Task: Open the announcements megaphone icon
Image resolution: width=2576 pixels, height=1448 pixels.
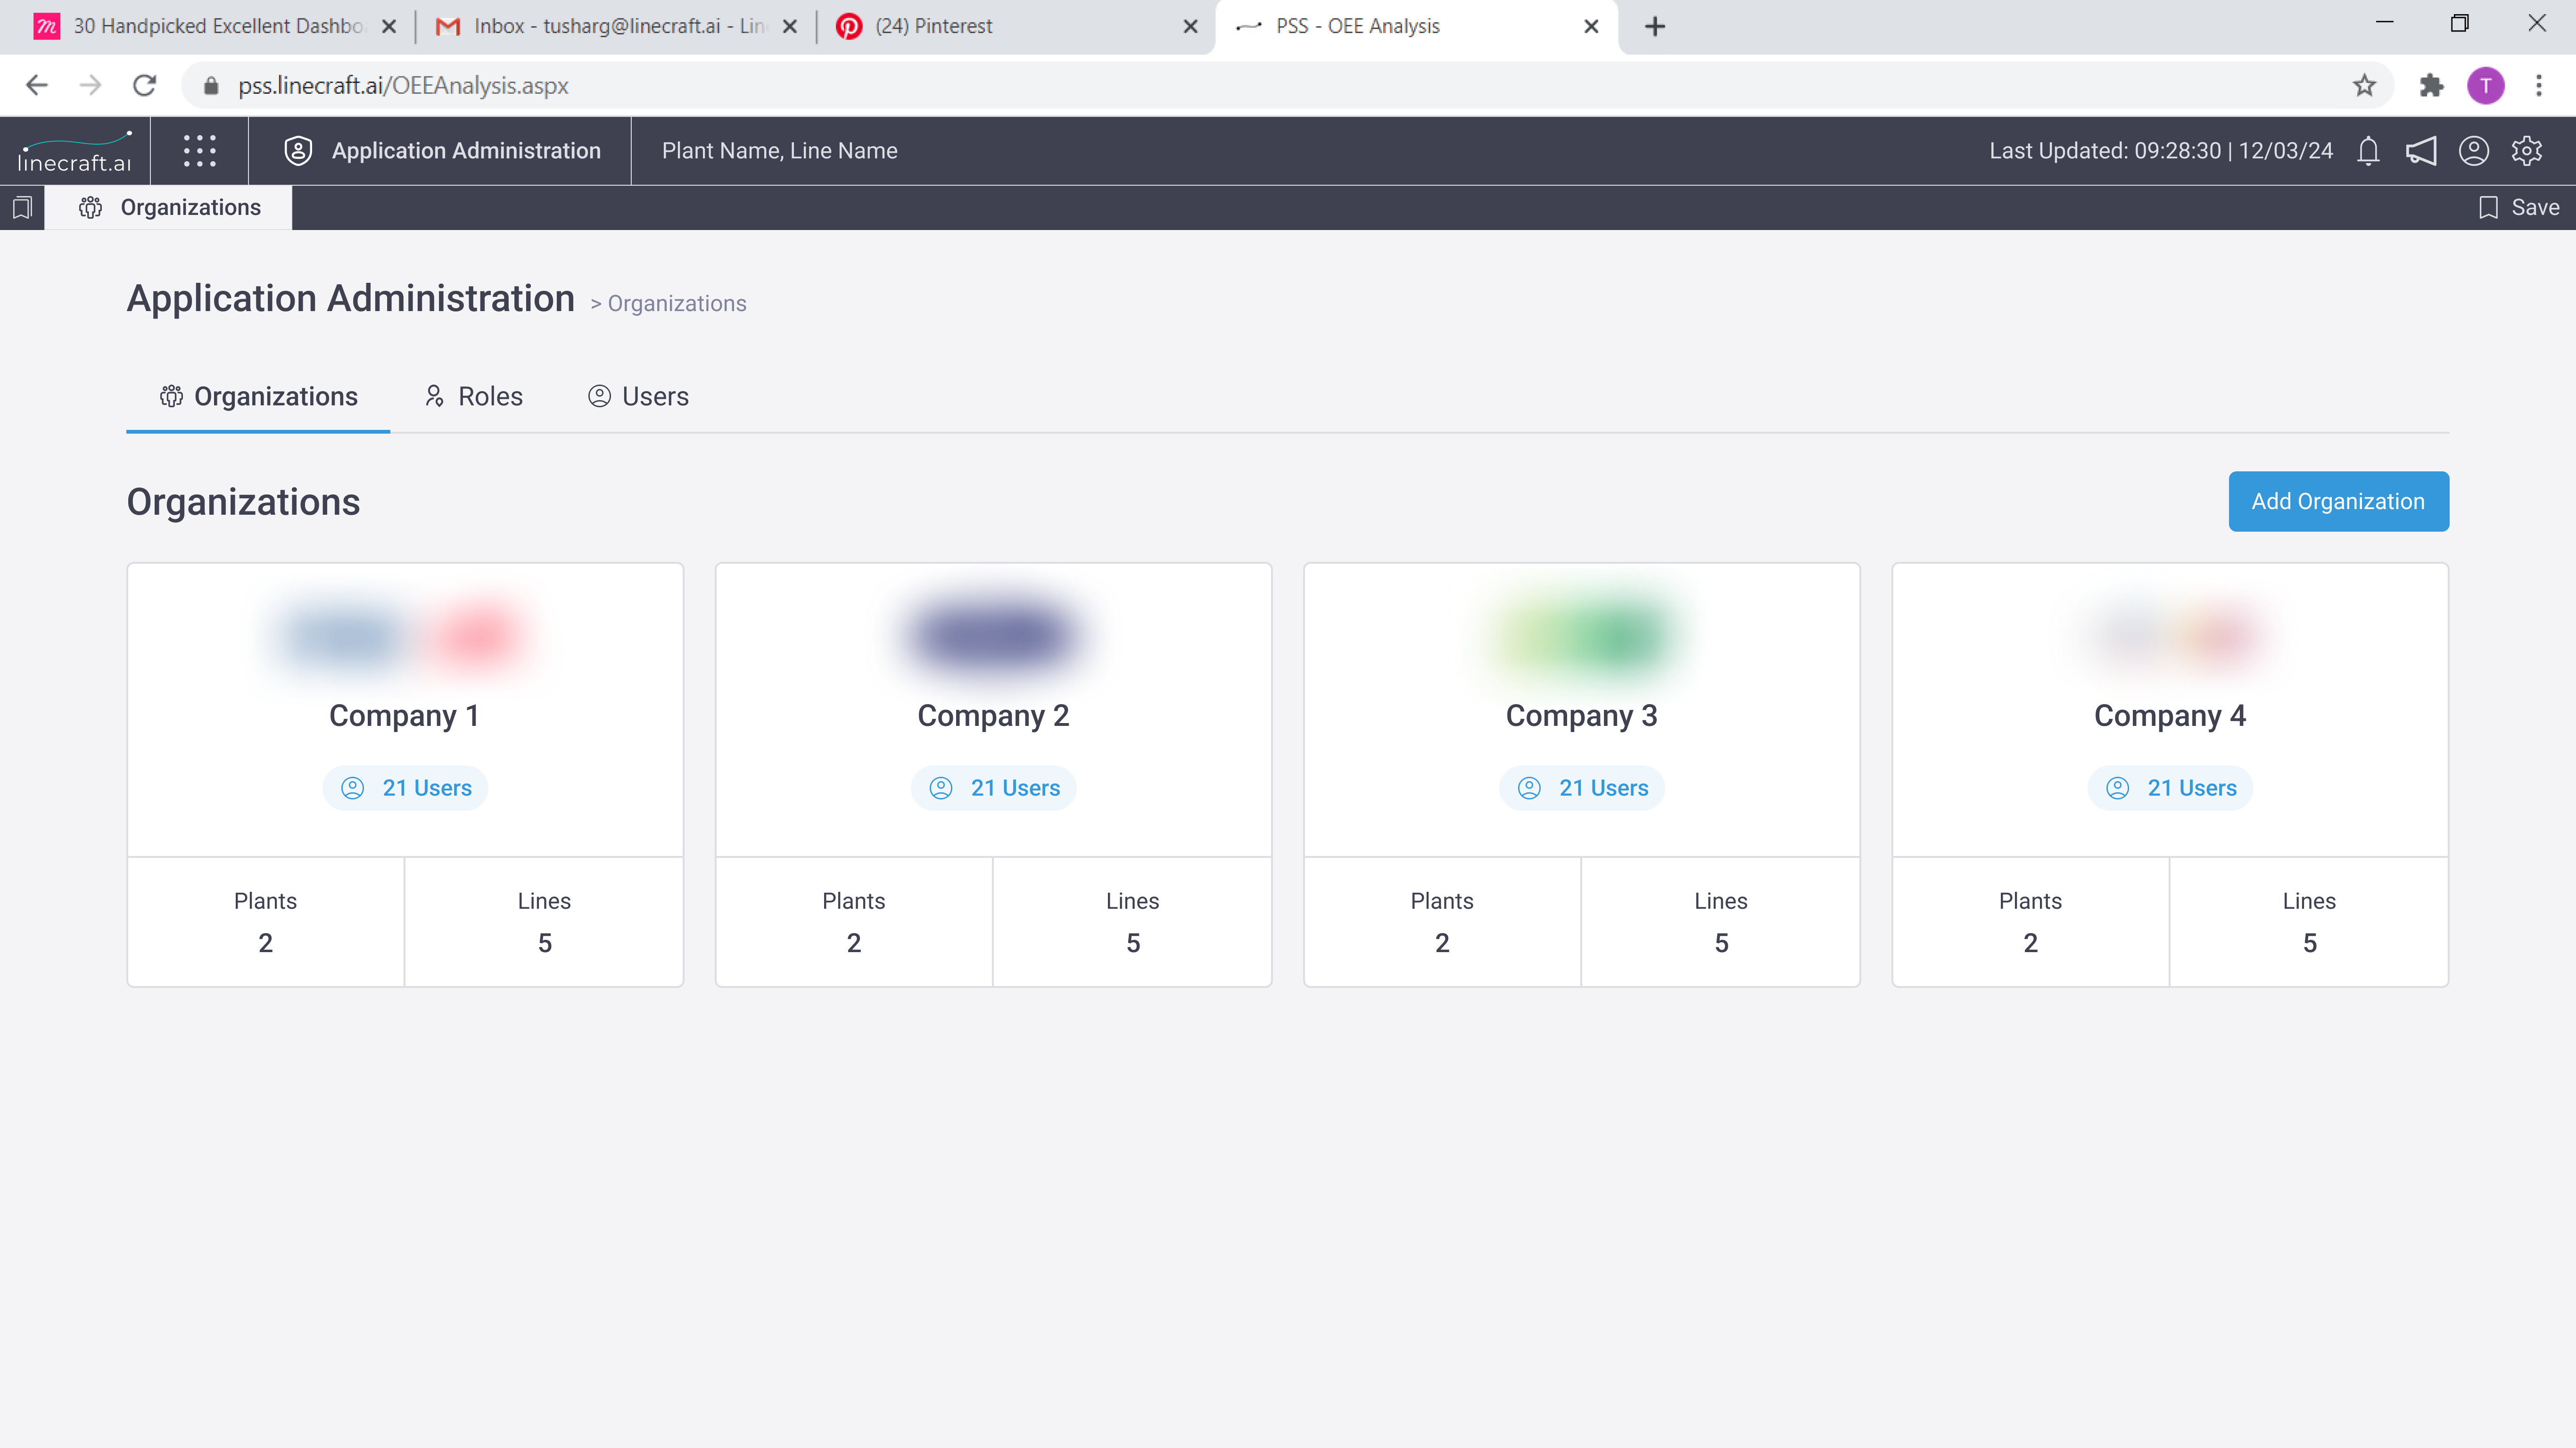Action: pos(2420,151)
